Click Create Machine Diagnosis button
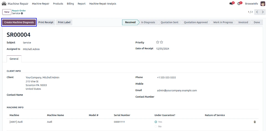 19,22
